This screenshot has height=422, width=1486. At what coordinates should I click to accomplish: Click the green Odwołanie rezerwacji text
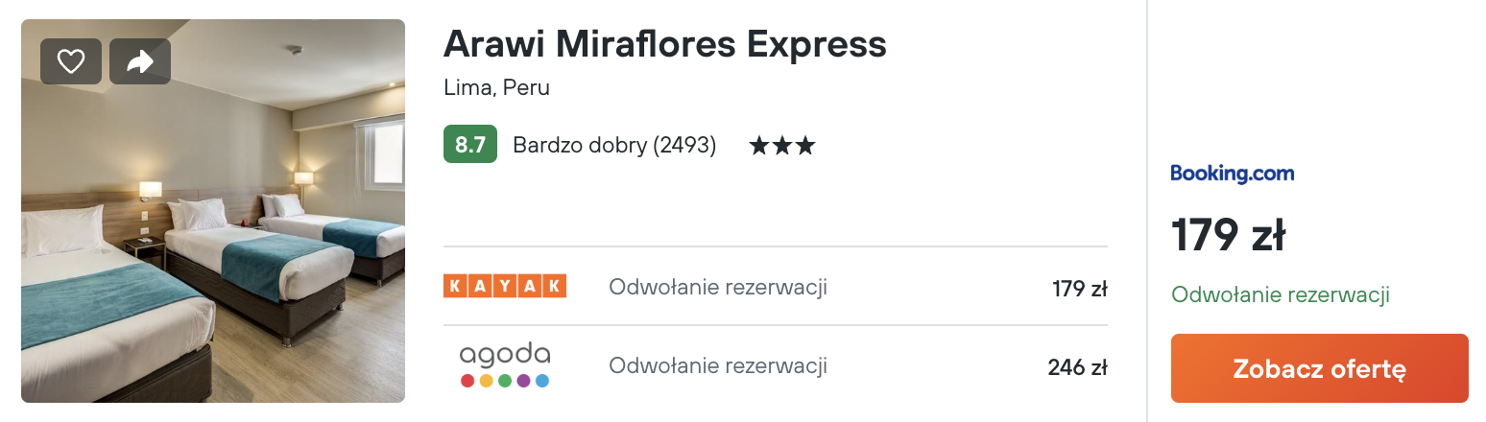click(1281, 294)
